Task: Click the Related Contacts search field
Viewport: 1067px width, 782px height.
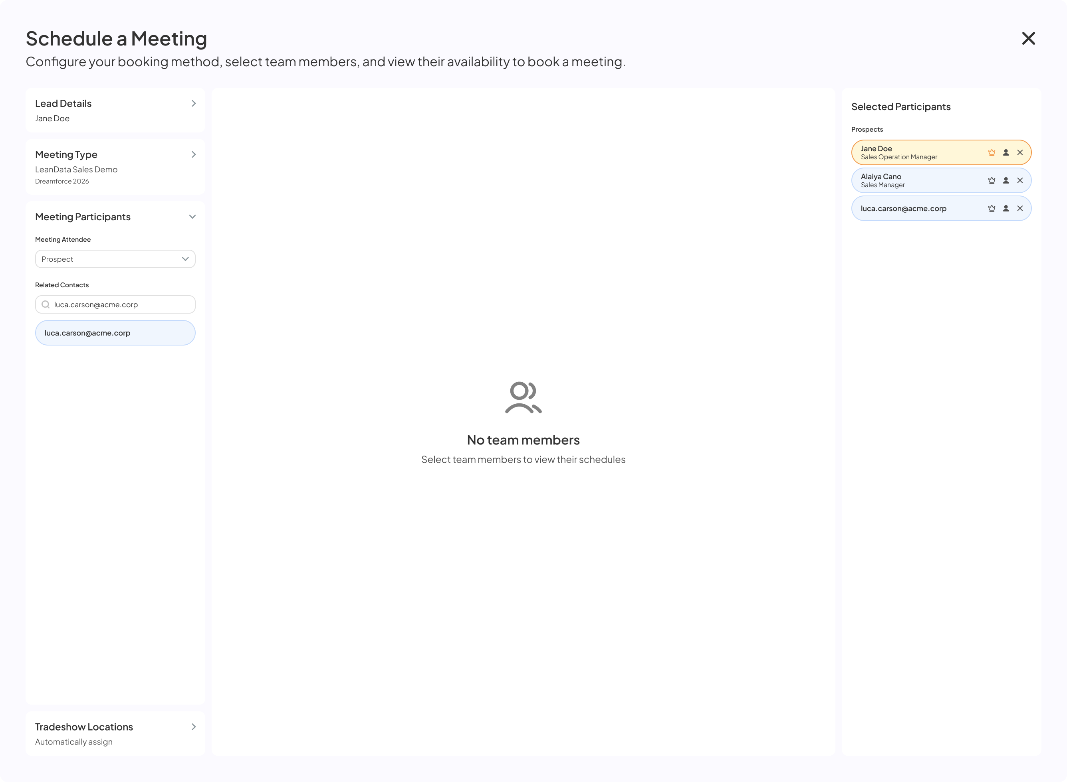Action: 115,304
